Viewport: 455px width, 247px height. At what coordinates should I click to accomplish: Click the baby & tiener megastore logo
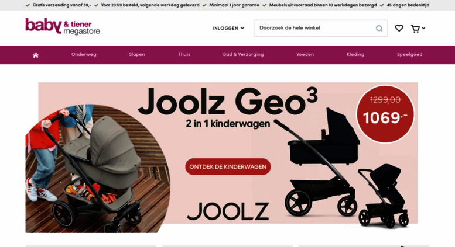[x=63, y=26]
